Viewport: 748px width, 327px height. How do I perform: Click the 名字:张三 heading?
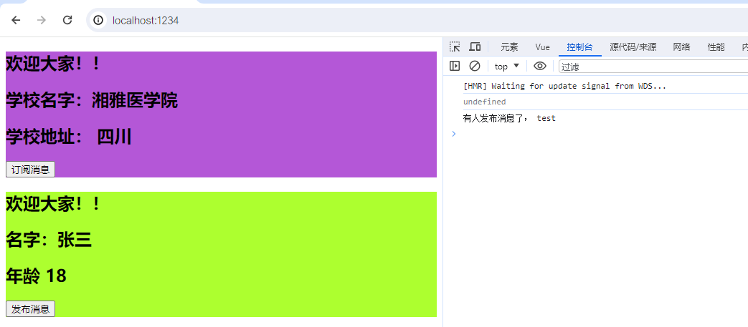pyautogui.click(x=49, y=241)
